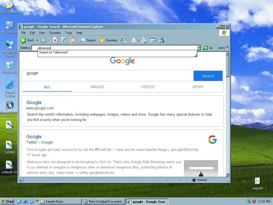Click the red security shield tray icon
The height and width of the screenshot is (205, 273).
tap(254, 202)
